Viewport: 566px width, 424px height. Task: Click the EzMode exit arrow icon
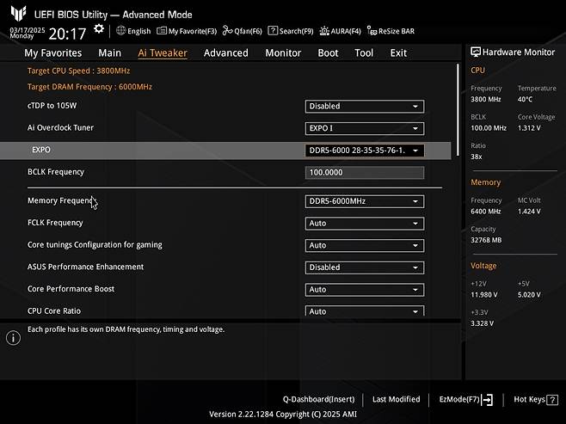[x=487, y=400]
